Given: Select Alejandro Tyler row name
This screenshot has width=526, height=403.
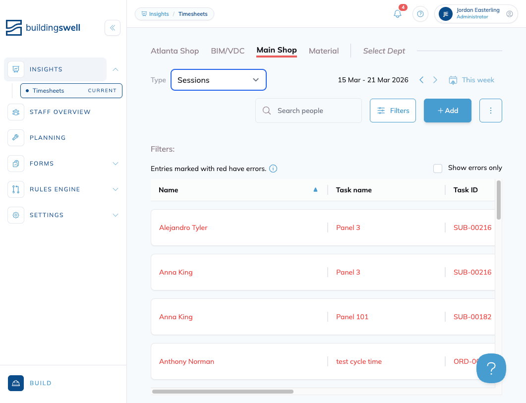Looking at the screenshot, I should pyautogui.click(x=183, y=228).
